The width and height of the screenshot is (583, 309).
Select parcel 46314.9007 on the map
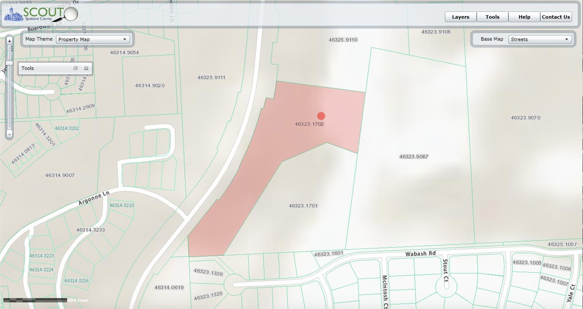pyautogui.click(x=60, y=175)
